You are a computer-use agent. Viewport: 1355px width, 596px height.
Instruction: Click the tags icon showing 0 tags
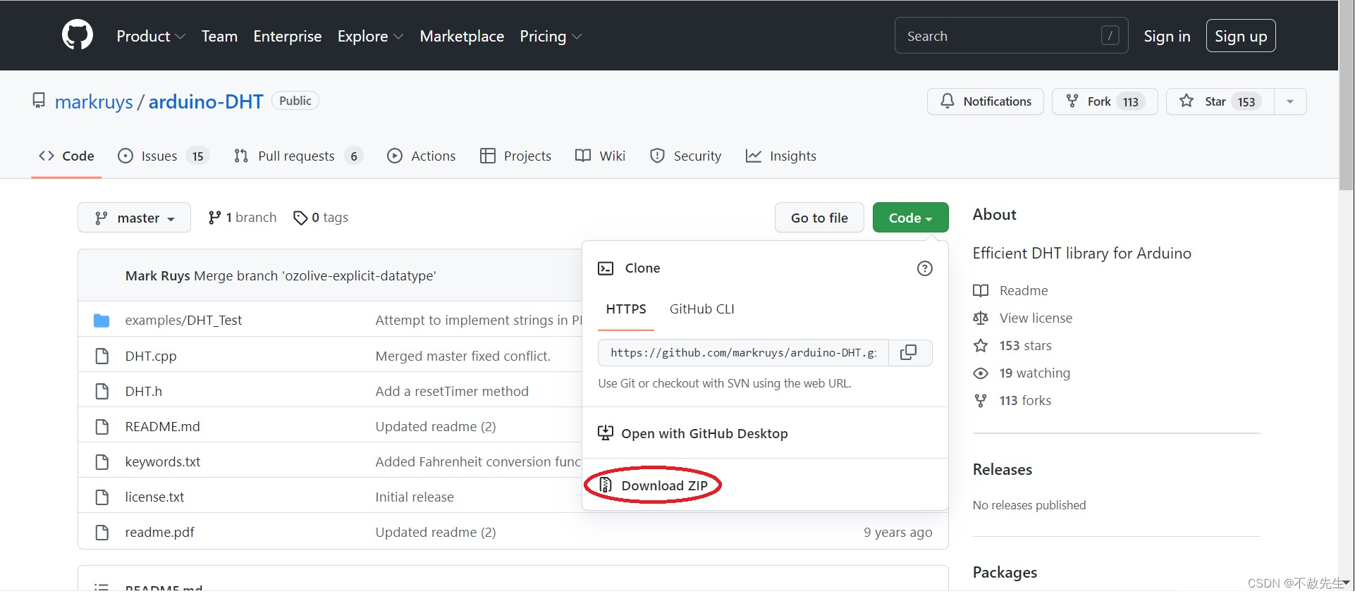point(301,218)
